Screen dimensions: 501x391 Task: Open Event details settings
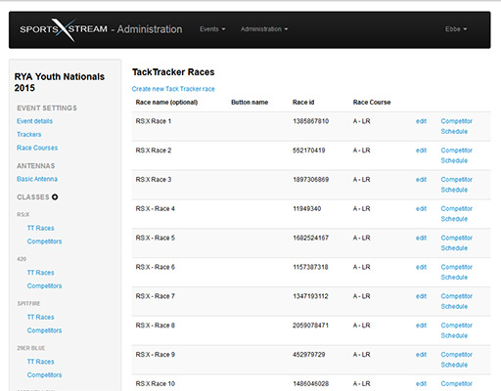(x=34, y=121)
